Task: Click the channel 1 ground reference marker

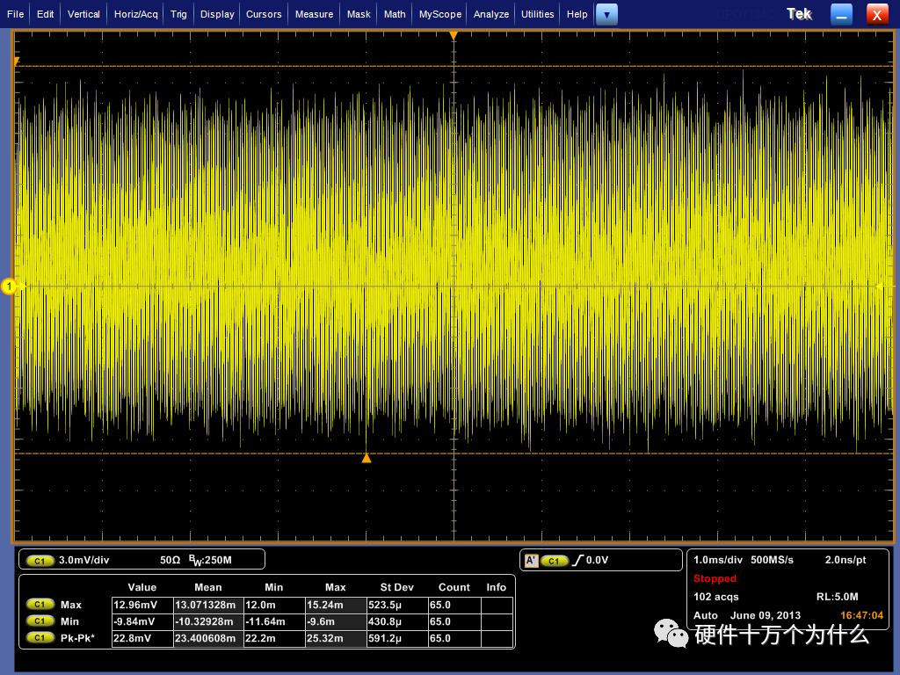Action: tap(10, 286)
